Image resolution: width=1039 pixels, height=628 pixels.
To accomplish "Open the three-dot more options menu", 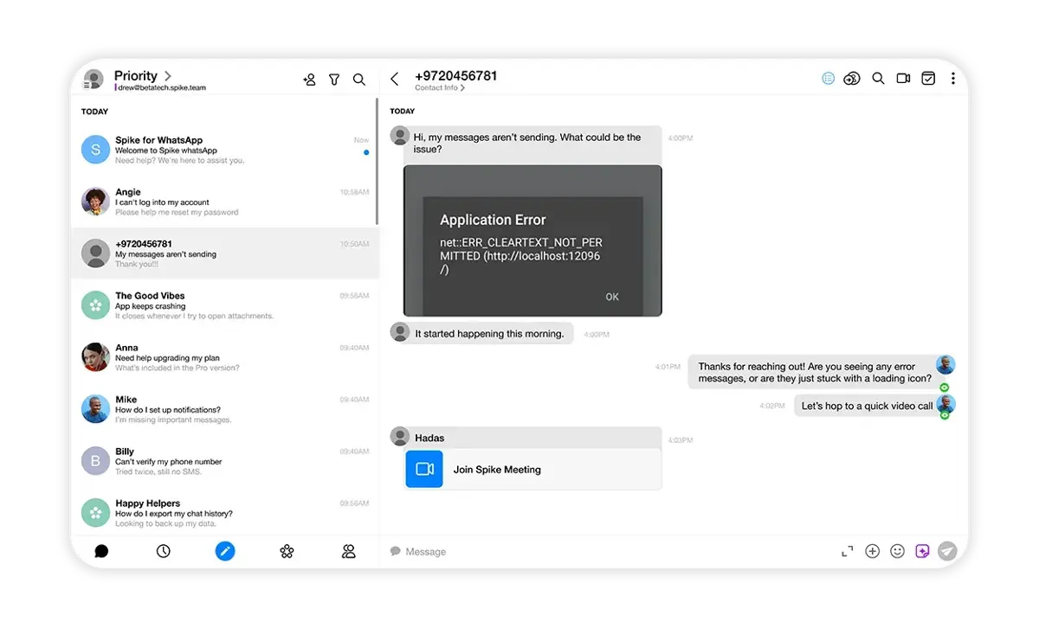I will (x=953, y=79).
